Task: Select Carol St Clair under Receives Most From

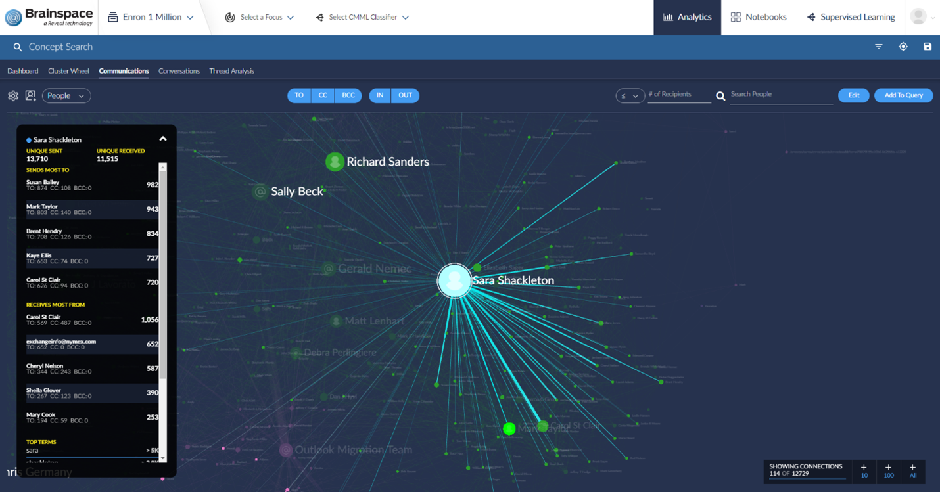Action: [92, 320]
